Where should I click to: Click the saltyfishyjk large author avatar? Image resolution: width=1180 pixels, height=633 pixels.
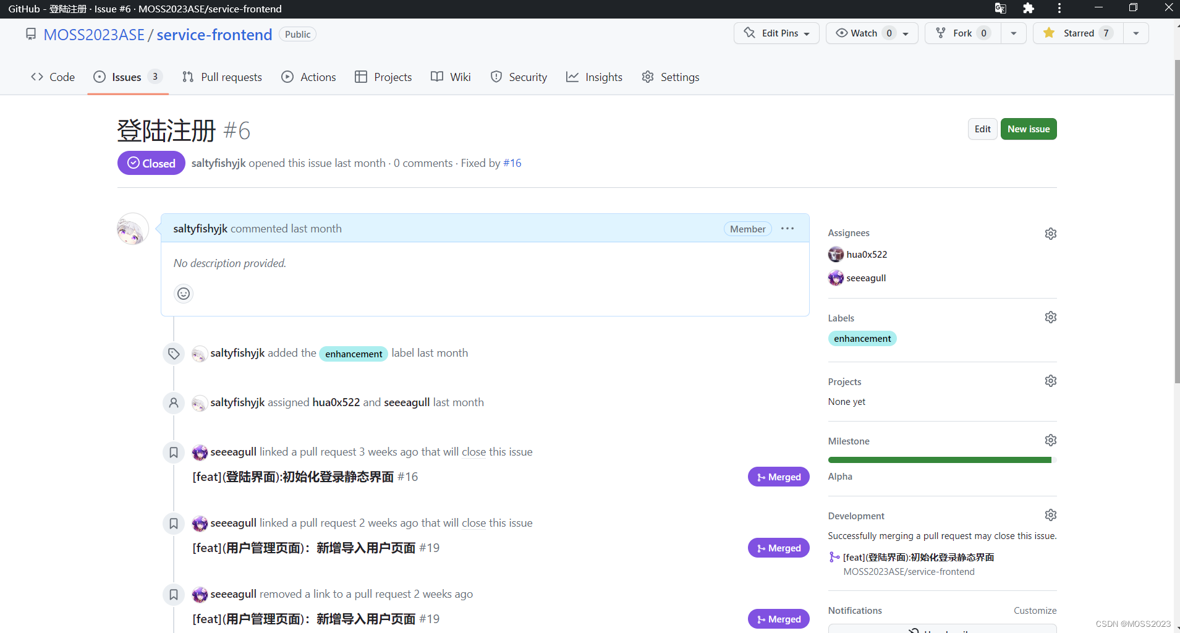tap(132, 229)
